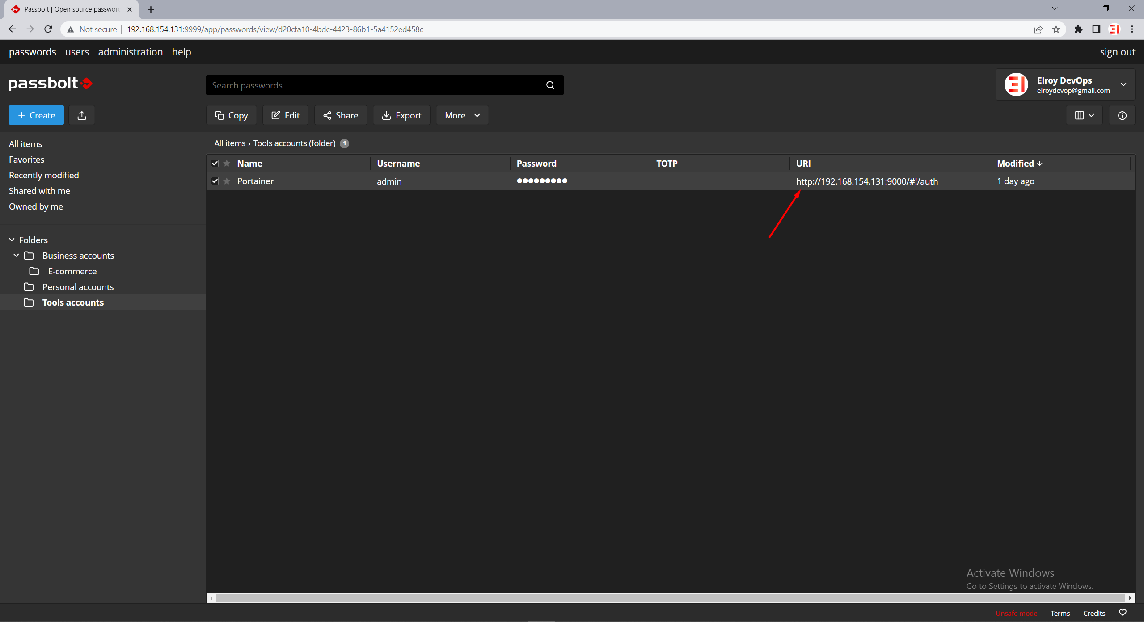
Task: Open the help menu
Action: coord(182,52)
